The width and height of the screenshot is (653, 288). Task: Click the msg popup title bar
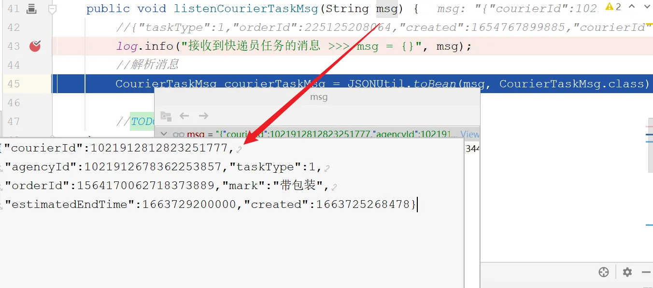coord(317,97)
